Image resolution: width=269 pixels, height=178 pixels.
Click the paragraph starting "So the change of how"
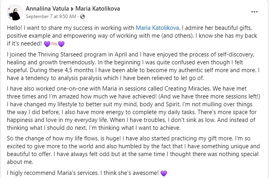[x=134, y=150]
